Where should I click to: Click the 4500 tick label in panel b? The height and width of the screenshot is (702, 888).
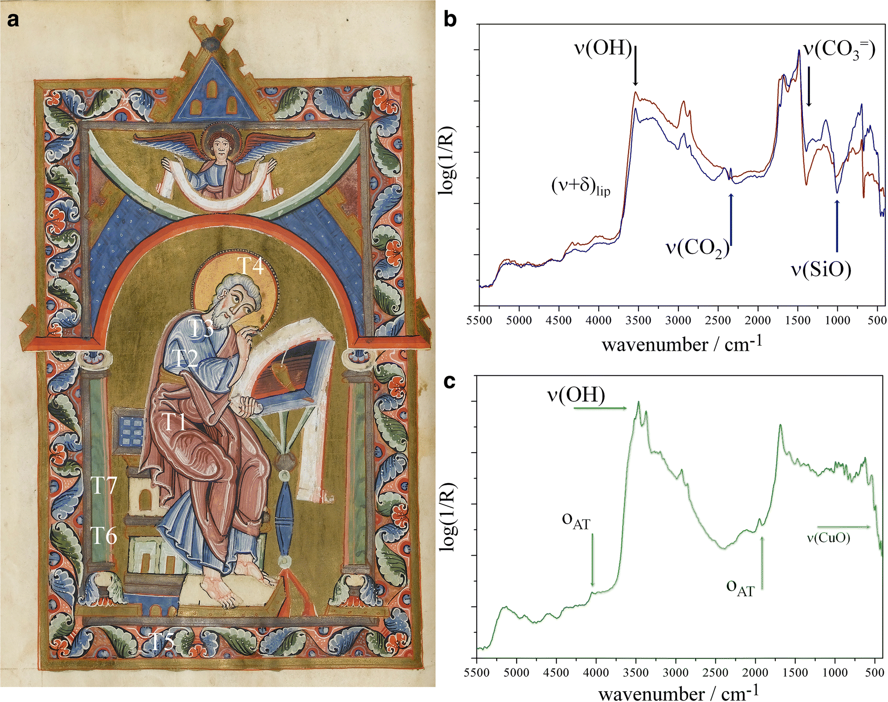point(558,320)
